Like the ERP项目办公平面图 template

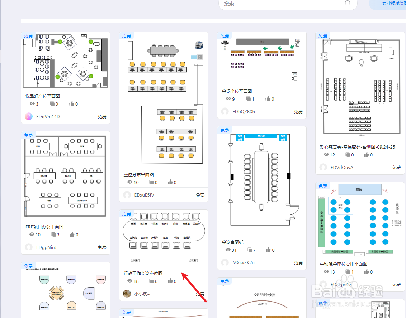(x=72, y=235)
